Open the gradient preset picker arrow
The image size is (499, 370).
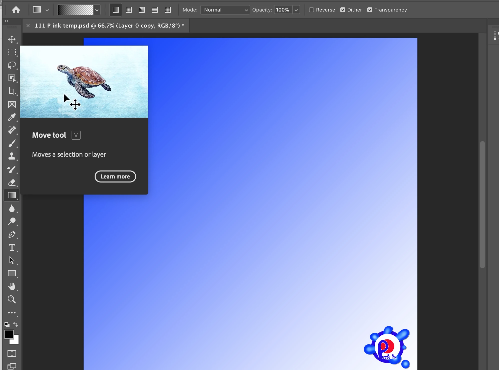[97, 10]
